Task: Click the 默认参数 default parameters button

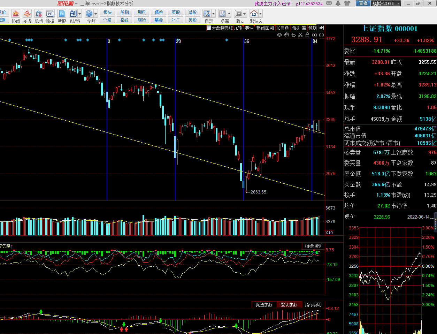Action: 289,305
